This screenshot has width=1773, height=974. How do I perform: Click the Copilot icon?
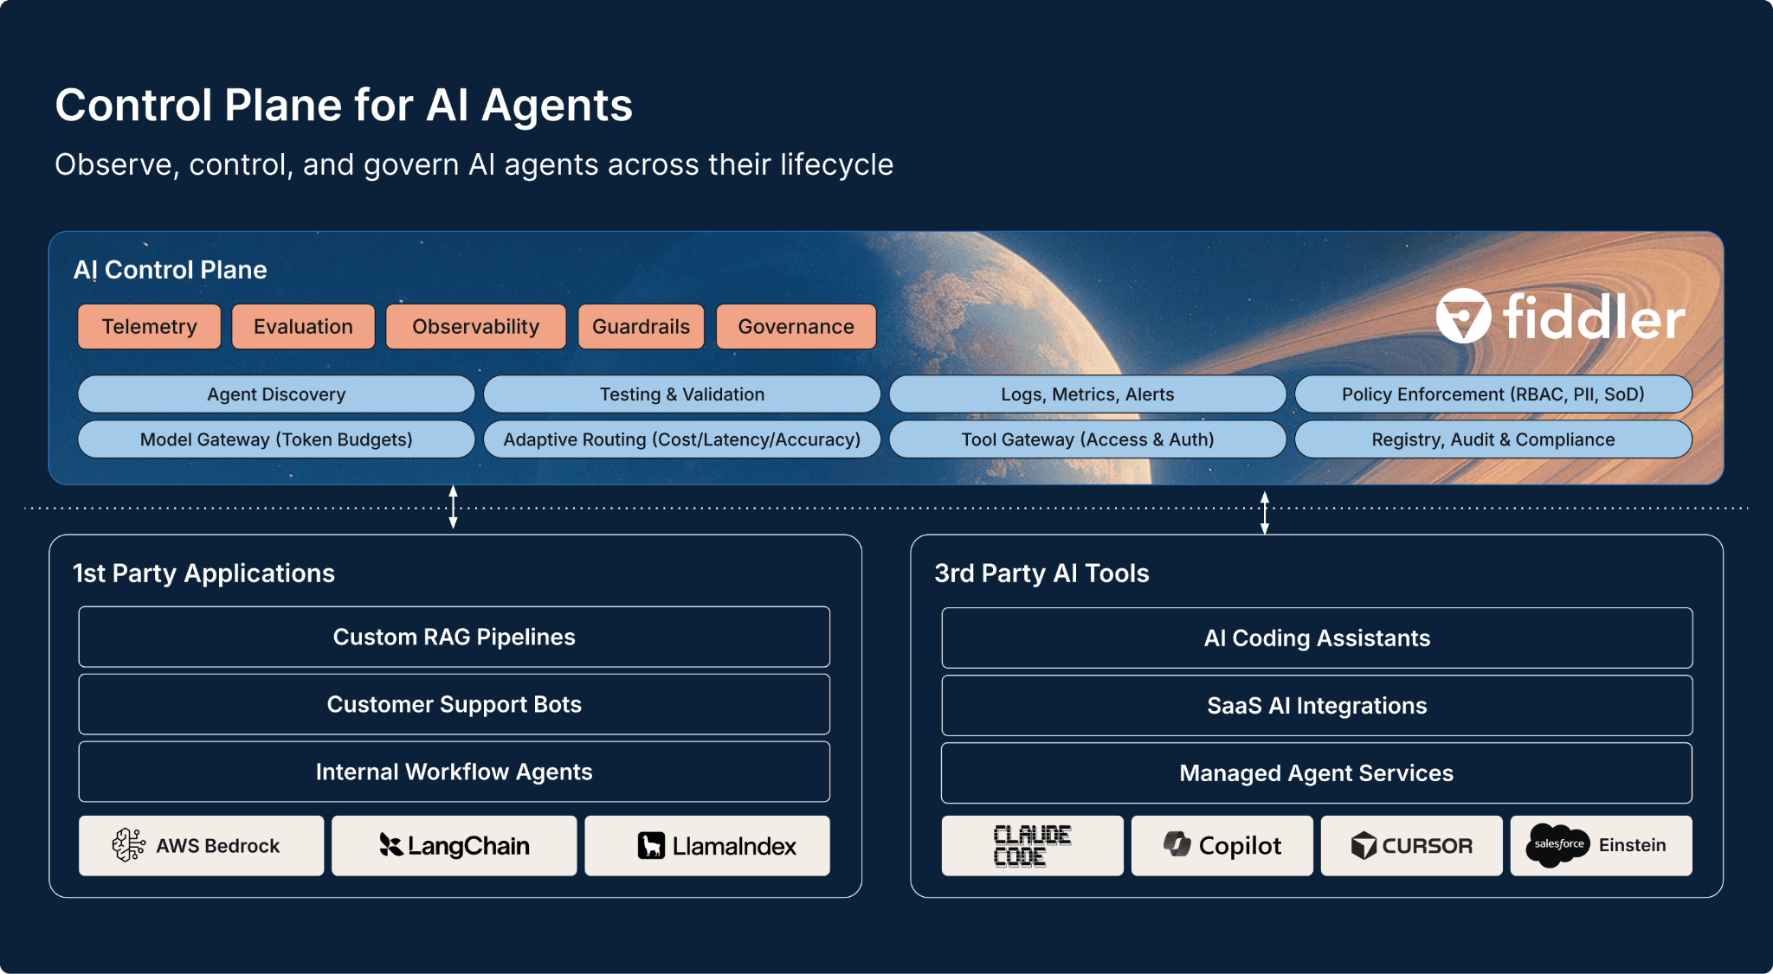coord(1221,845)
